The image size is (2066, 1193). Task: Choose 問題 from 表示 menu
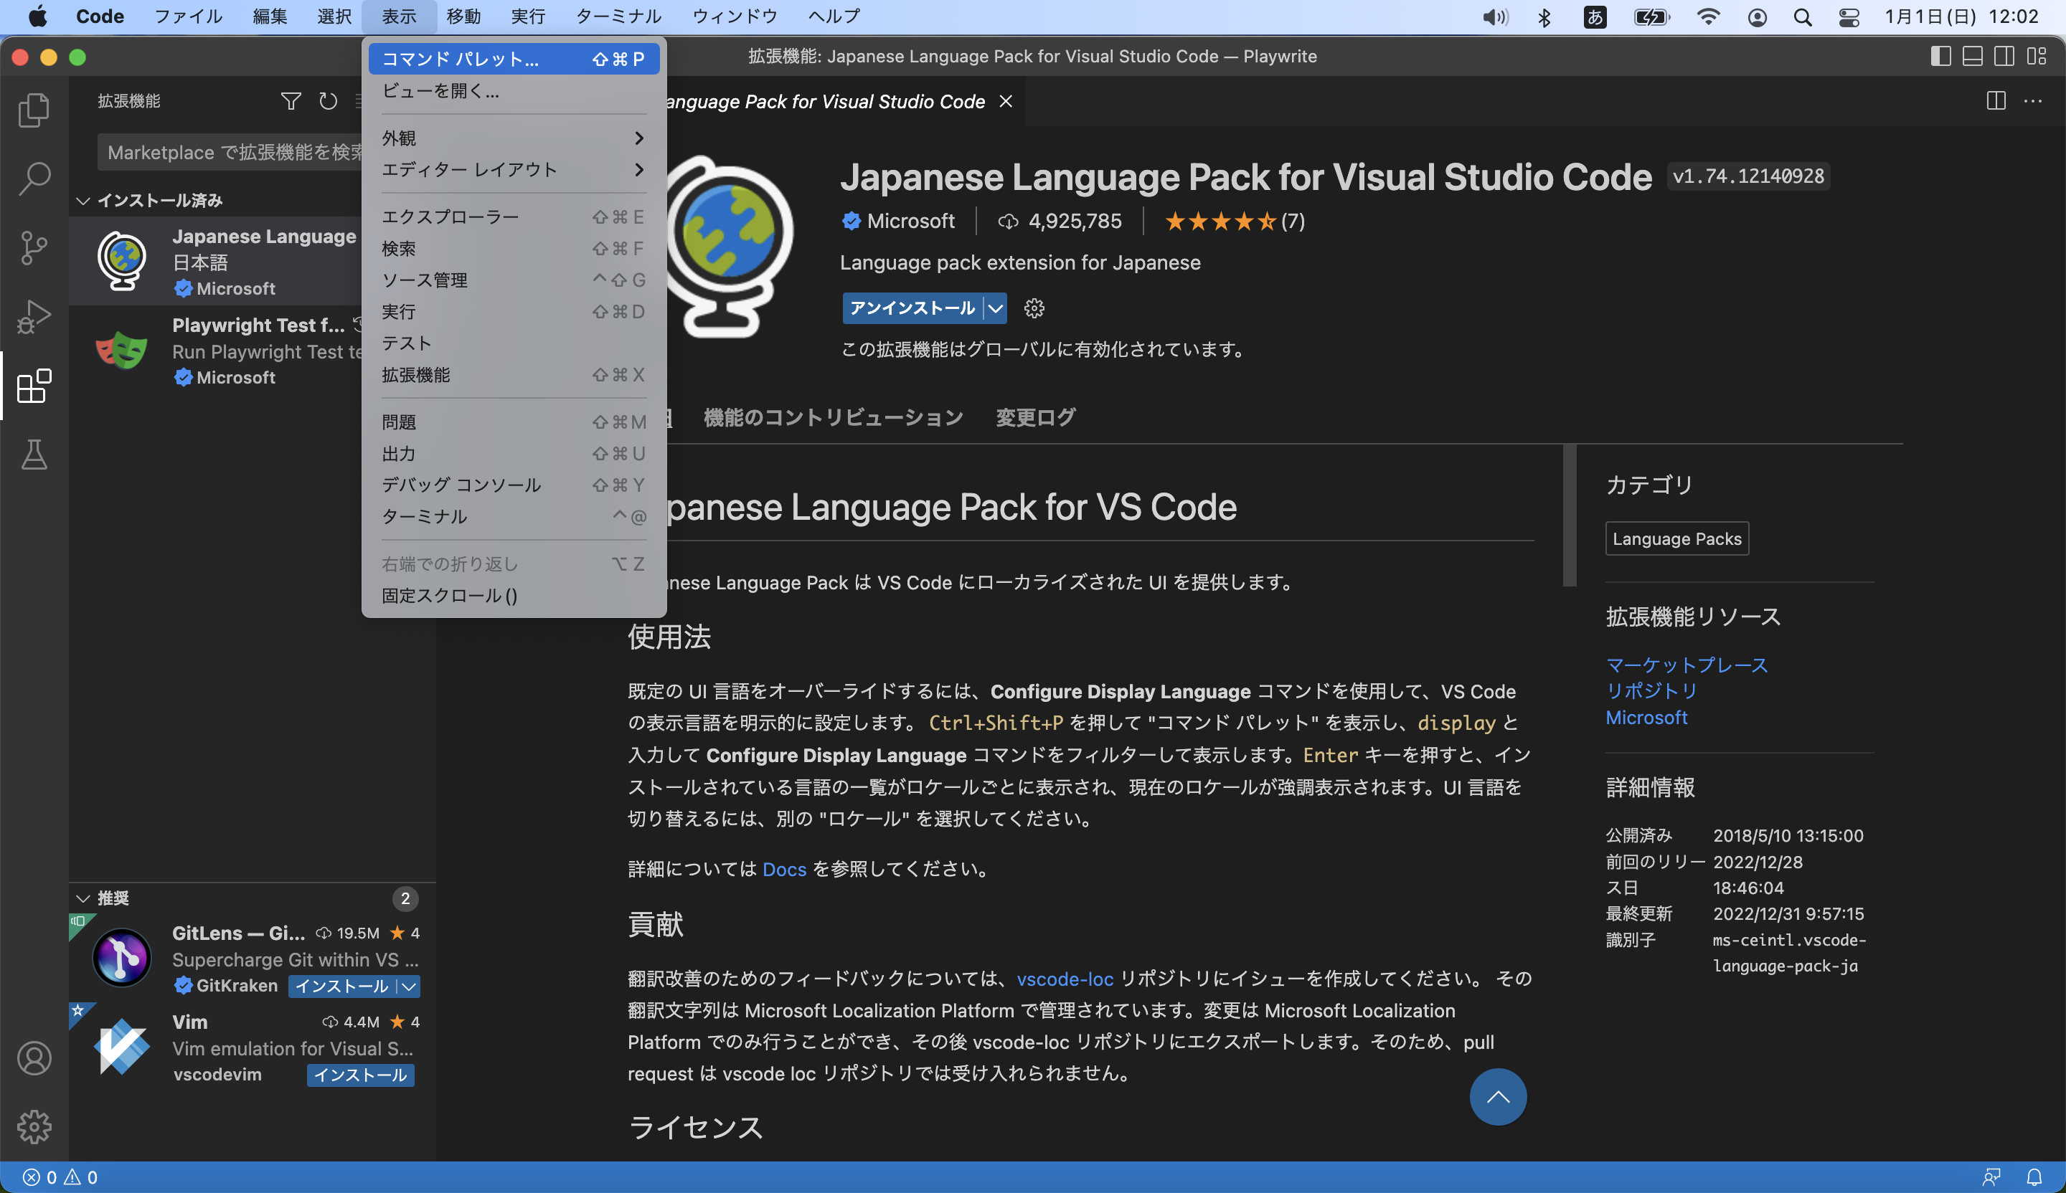pyautogui.click(x=513, y=422)
